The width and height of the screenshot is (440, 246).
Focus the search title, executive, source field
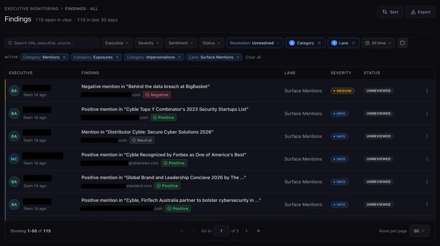[52, 43]
